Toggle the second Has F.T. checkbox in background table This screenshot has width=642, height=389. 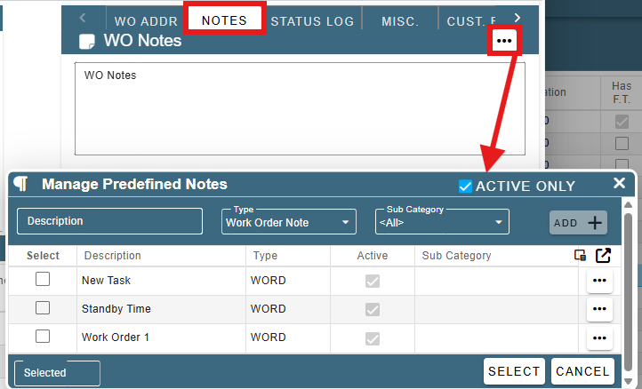[x=622, y=143]
